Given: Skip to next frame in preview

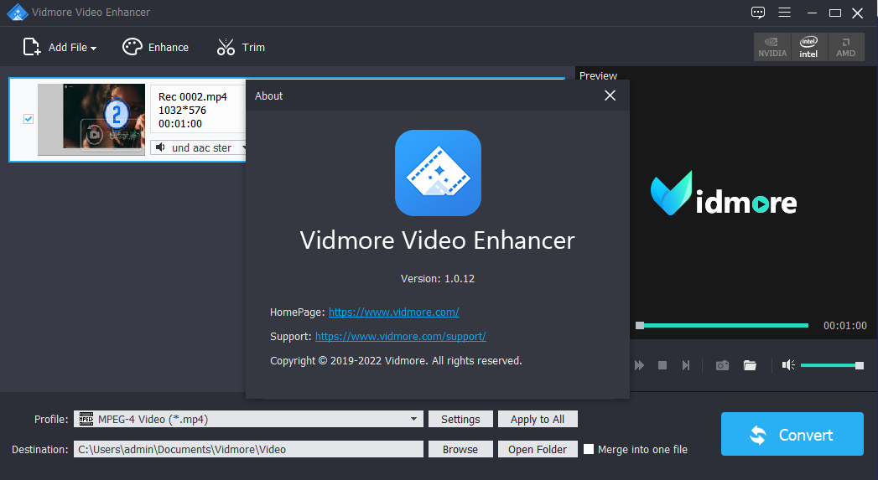Looking at the screenshot, I should click(x=686, y=365).
